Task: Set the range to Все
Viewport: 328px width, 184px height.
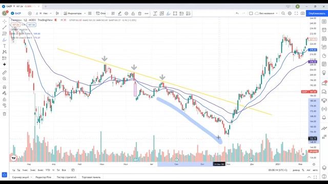Action: pos(64,170)
